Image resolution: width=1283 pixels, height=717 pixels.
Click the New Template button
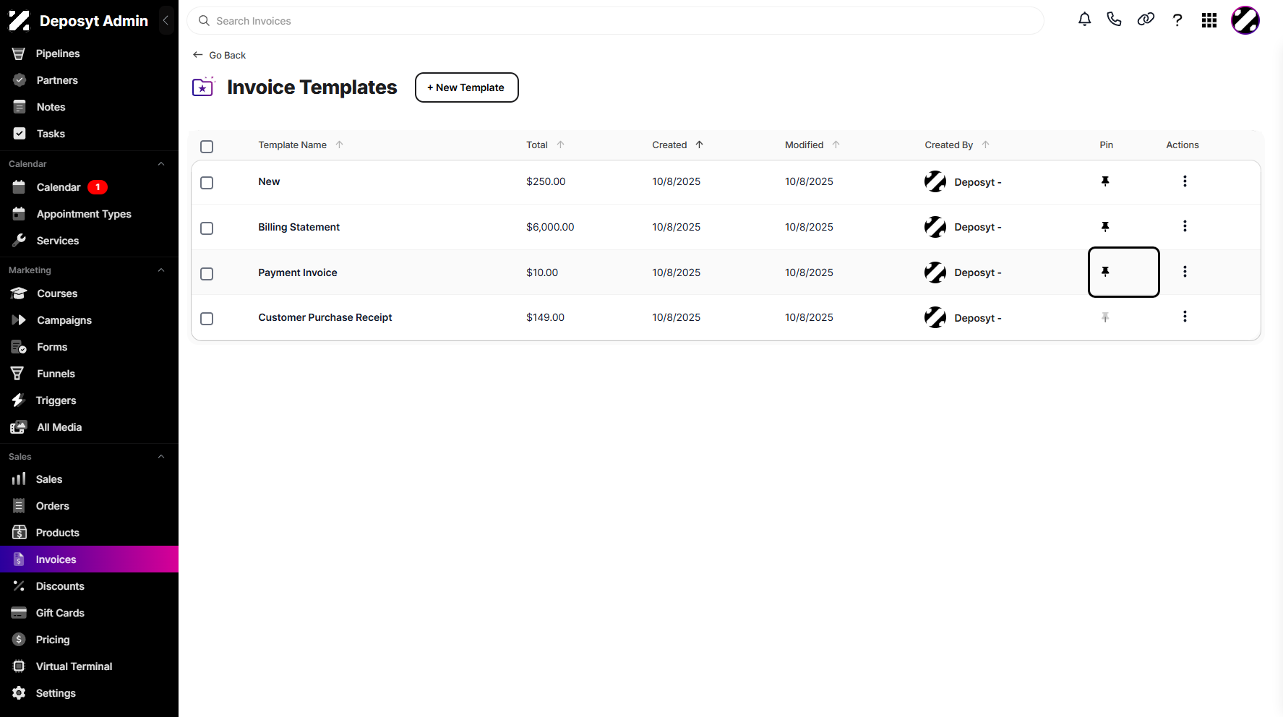tap(467, 87)
